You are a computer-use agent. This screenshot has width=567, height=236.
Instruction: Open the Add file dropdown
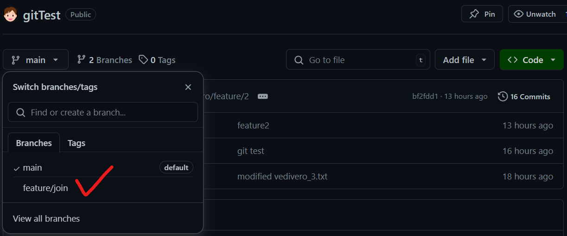(x=465, y=60)
